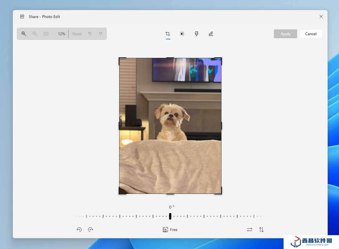Undo the last edit
Image resolution: width=339 pixels, height=249 pixels.
90,34
